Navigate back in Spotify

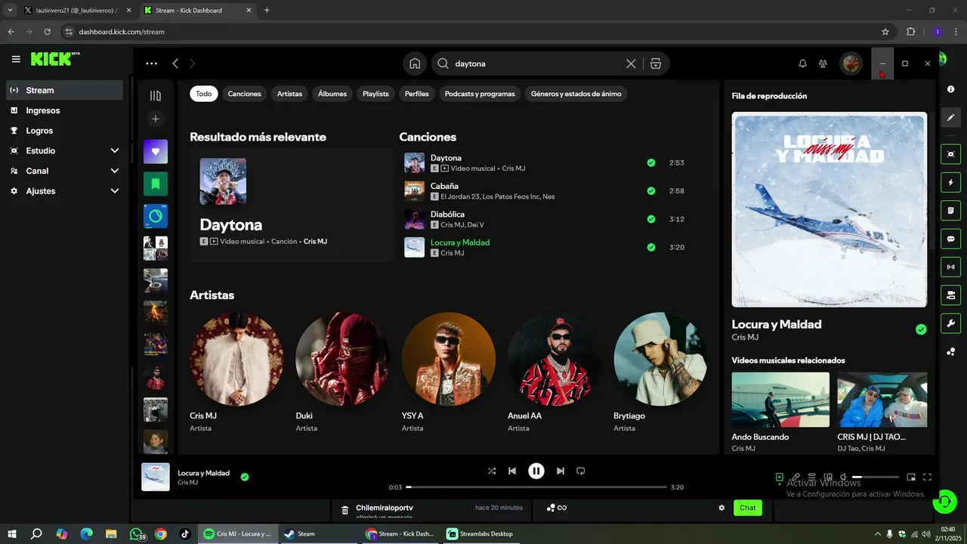175,63
